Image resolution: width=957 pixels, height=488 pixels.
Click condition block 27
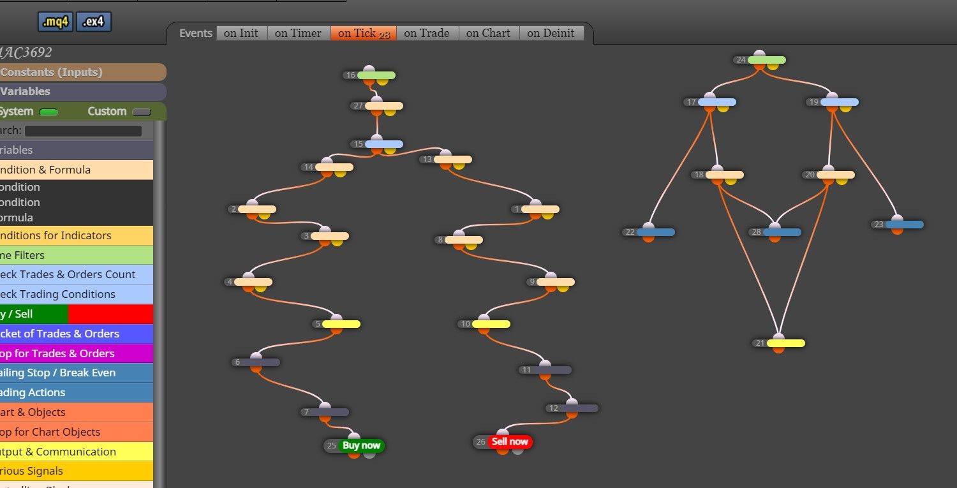click(x=384, y=106)
